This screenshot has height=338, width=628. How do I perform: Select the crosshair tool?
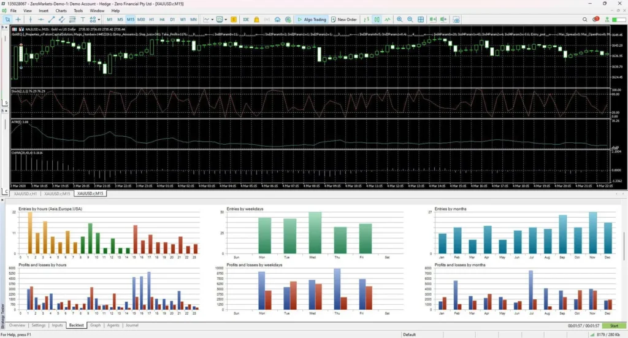coord(18,20)
